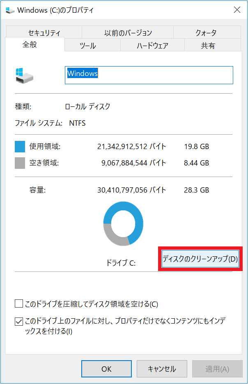Close the Windows (C:) properties dialog

click(x=237, y=10)
